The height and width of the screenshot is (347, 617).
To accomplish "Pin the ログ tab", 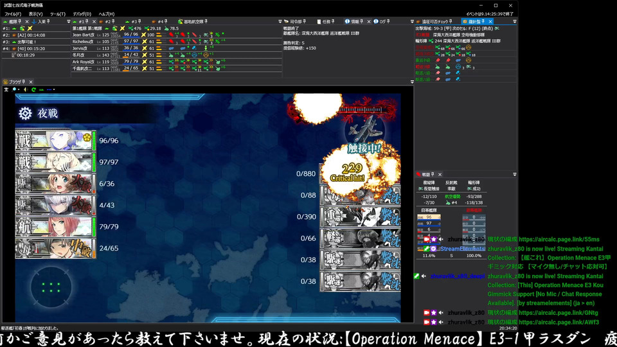I will point(389,22).
